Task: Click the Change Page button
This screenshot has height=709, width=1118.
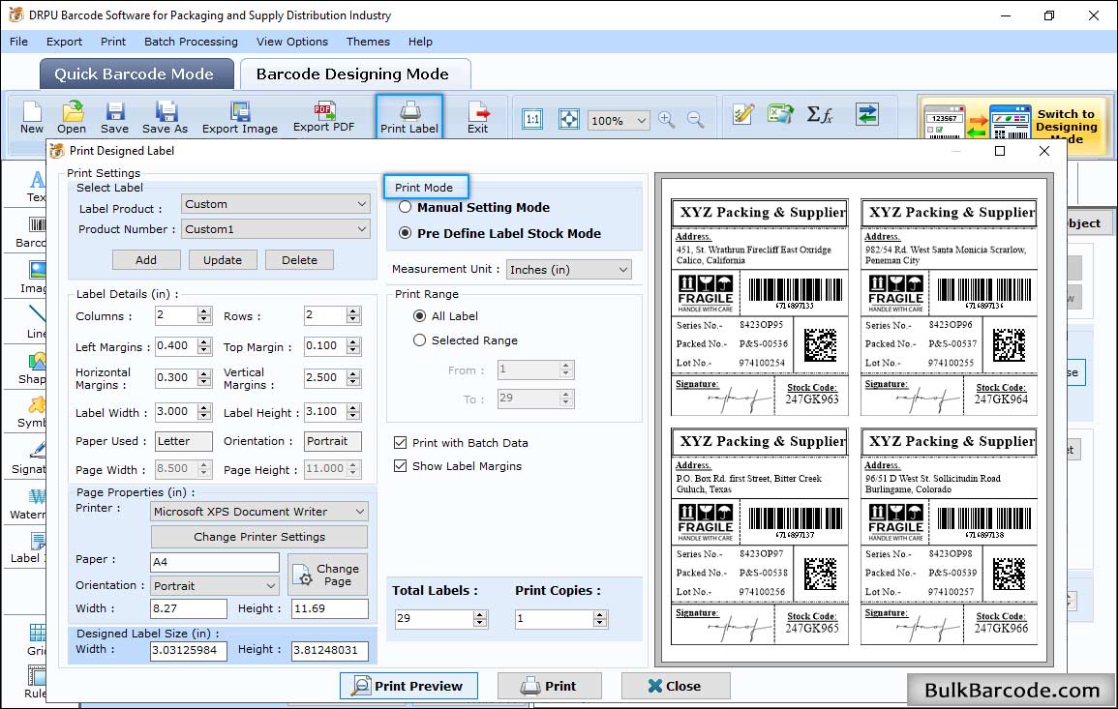Action: (x=328, y=575)
